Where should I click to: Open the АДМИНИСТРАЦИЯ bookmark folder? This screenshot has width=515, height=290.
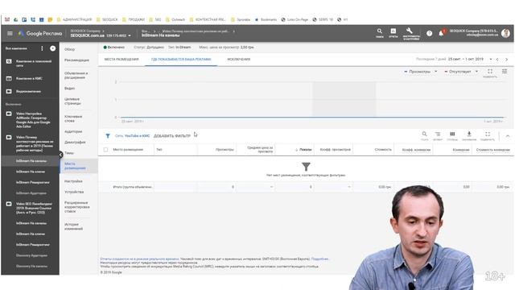tap(75, 19)
